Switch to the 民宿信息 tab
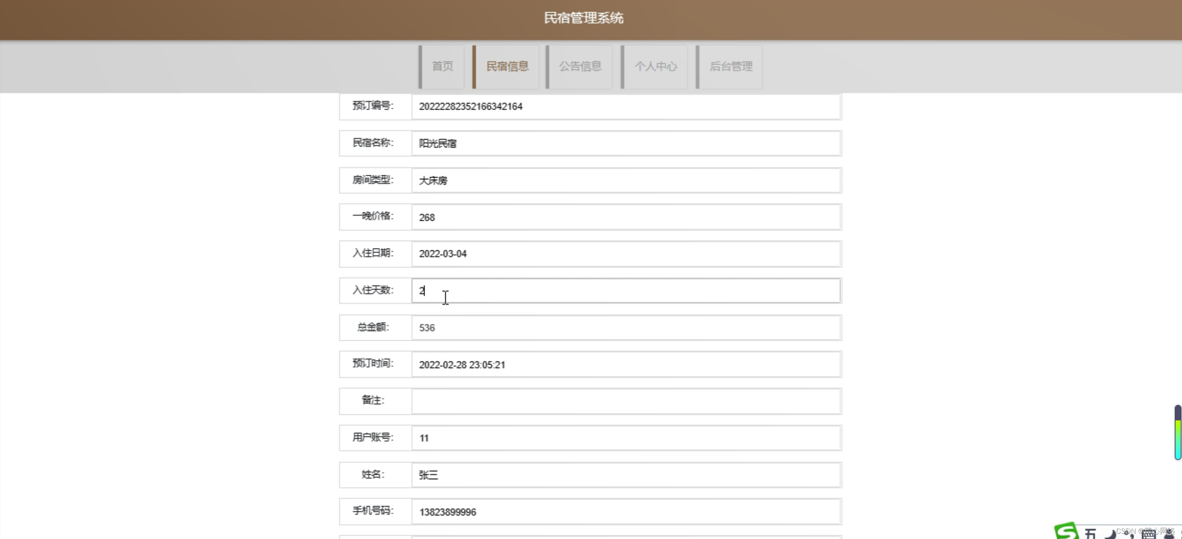This screenshot has height=539, width=1182. coord(507,67)
